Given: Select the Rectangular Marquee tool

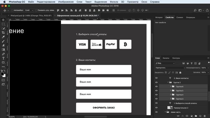Looking at the screenshot, I should pos(3,24).
